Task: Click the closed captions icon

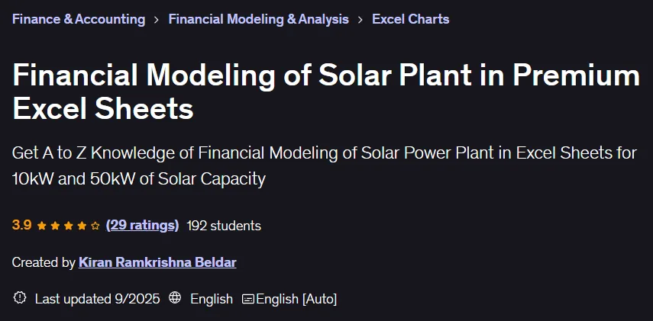Action: pyautogui.click(x=248, y=299)
